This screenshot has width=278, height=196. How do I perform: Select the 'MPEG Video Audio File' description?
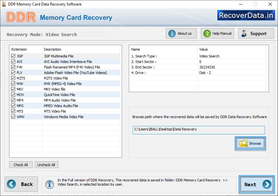[x=61, y=105]
